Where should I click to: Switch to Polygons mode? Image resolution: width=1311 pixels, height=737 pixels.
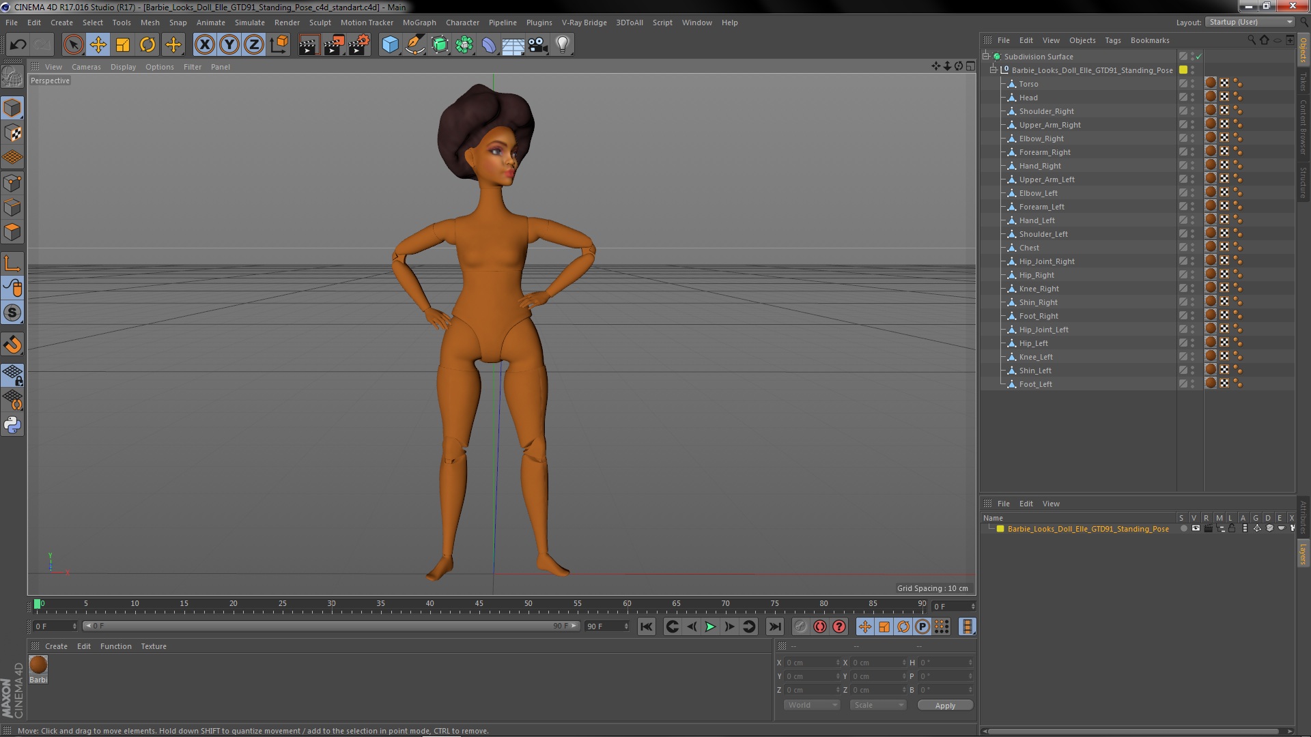(12, 232)
